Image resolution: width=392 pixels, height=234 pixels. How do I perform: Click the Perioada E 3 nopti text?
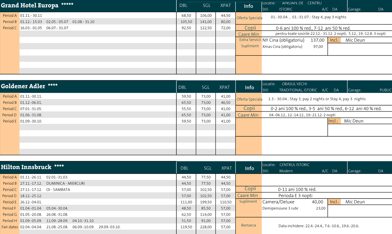point(295,196)
